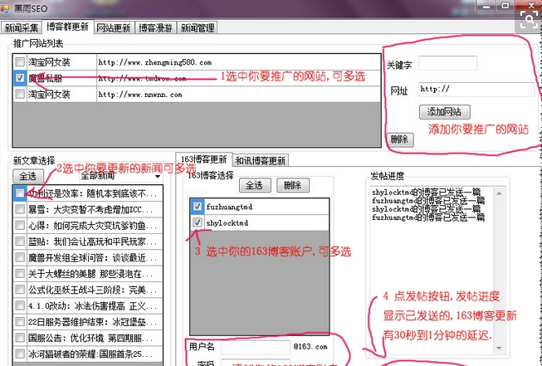Viewport: 542px width, 366px height.
Task: Switch to the 新闻采集 tab
Action: tap(22, 27)
